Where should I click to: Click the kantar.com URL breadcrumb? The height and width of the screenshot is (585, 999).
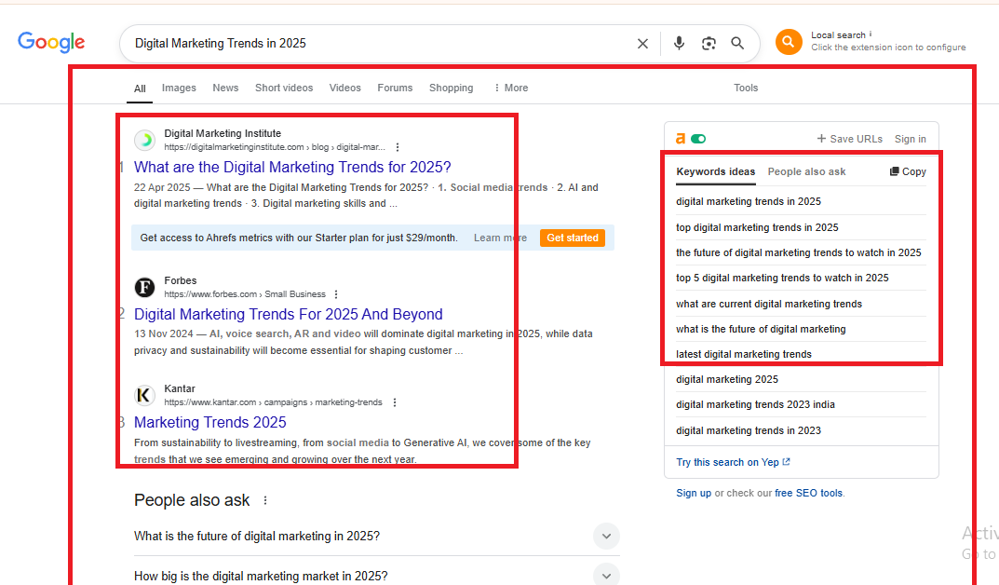tap(274, 402)
